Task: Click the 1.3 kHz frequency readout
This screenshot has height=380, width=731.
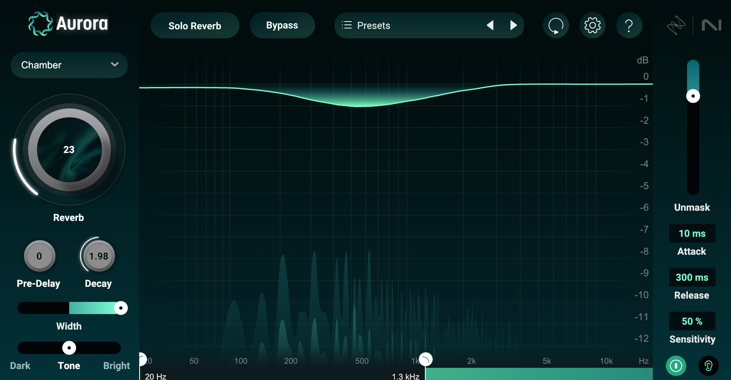Action: [406, 377]
